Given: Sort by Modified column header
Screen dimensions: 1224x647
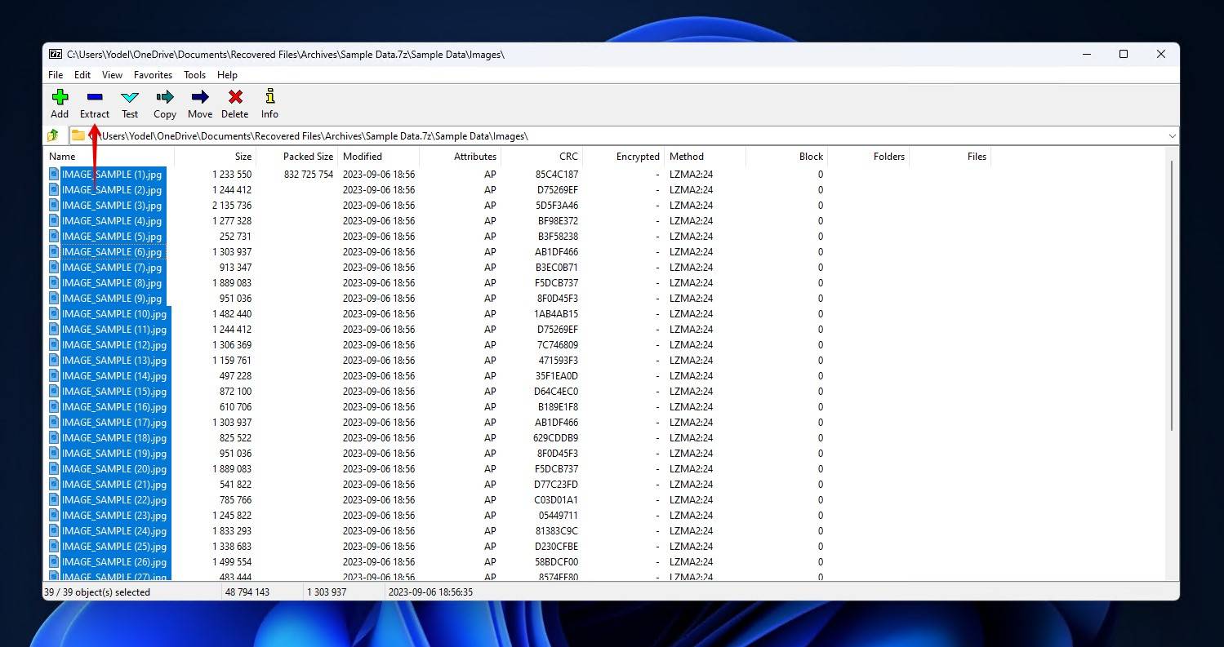Looking at the screenshot, I should [363, 157].
